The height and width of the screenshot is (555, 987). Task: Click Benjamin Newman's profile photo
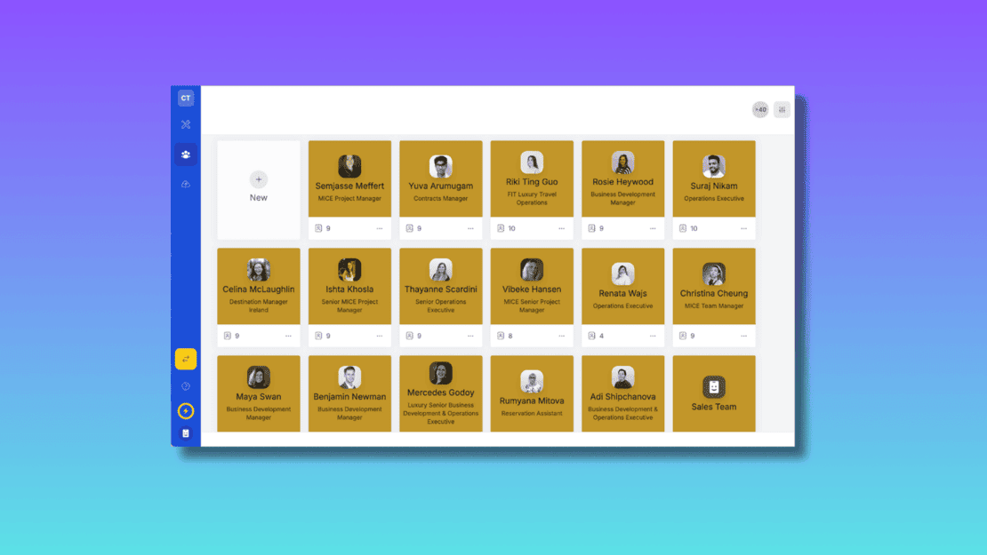click(x=349, y=377)
